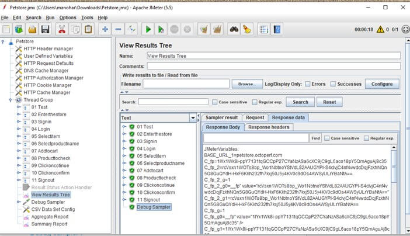This screenshot has width=410, height=236.
Task: Open the Help book icon
Action: [x=277, y=29]
